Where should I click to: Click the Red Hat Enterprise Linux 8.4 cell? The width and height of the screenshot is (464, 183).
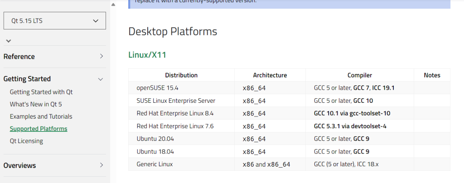(175, 113)
